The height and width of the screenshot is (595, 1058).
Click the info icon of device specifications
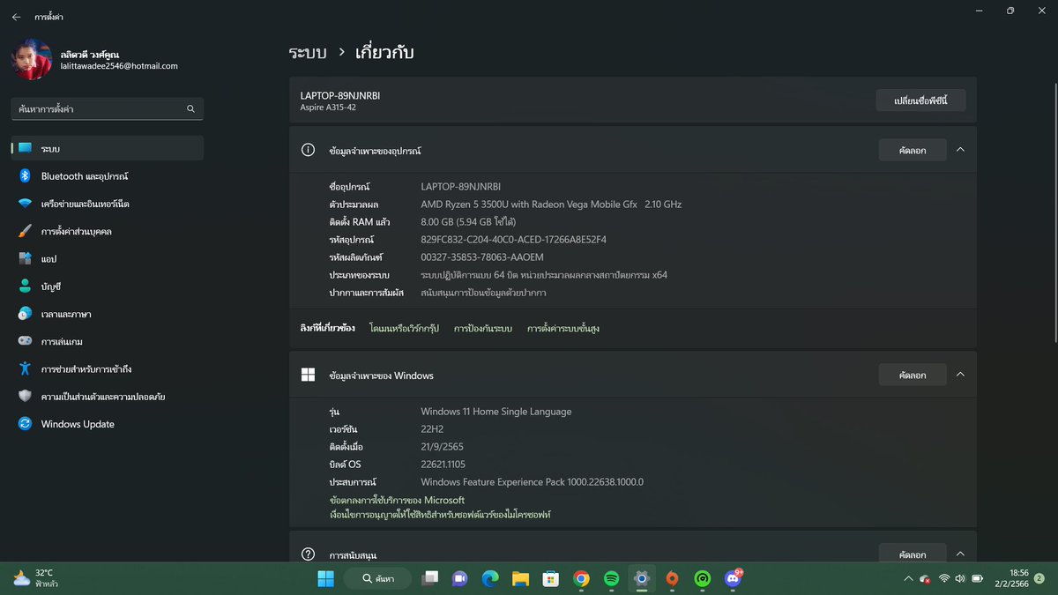tap(308, 150)
